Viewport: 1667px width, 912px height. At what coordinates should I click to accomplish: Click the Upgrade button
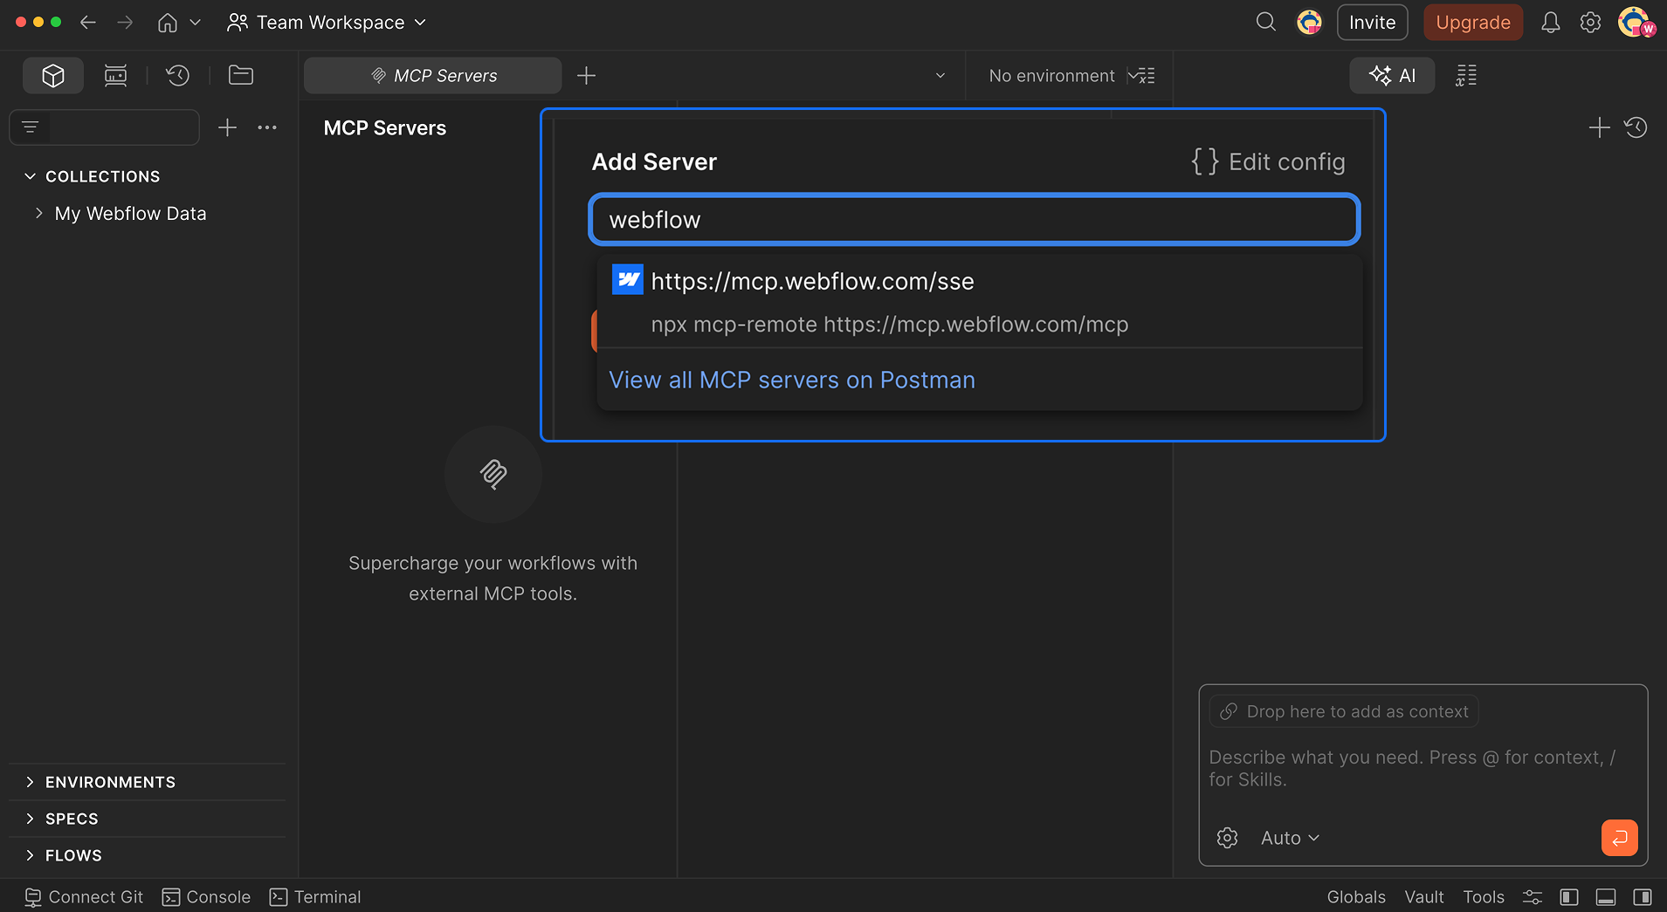pos(1473,23)
